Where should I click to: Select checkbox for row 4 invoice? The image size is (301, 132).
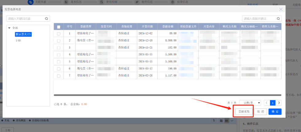tap(59, 54)
